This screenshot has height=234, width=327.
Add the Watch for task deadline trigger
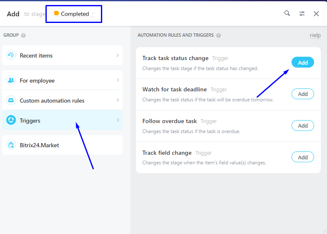pos(302,94)
